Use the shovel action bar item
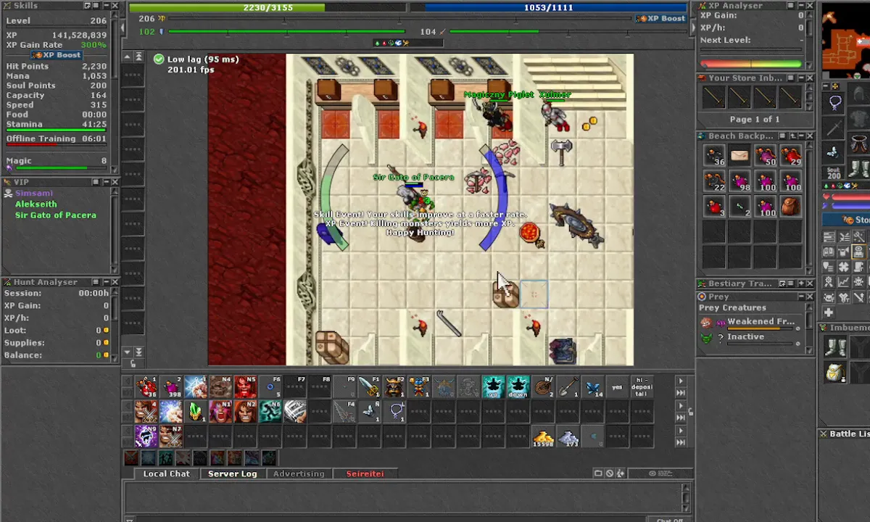The height and width of the screenshot is (522, 870). coord(568,386)
